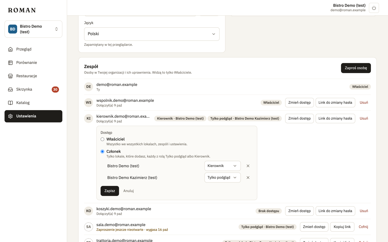Click Kopiuj link for sala.demo invitation
Image resolution: width=388 pixels, height=242 pixels.
(342, 227)
